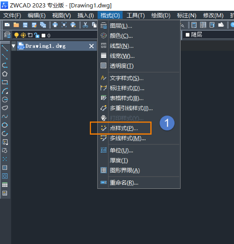The image size is (234, 244).
Task: Create a new drawing from toolbar
Action: point(7,25)
